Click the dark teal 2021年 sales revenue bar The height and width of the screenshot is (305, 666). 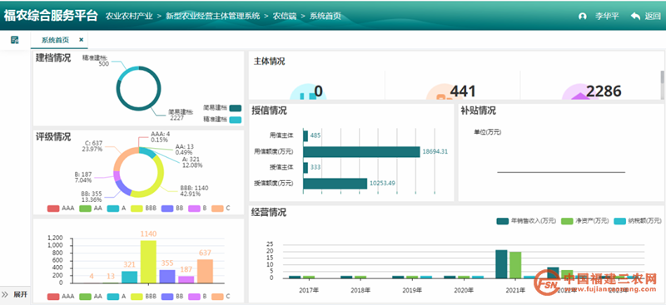pyautogui.click(x=502, y=263)
